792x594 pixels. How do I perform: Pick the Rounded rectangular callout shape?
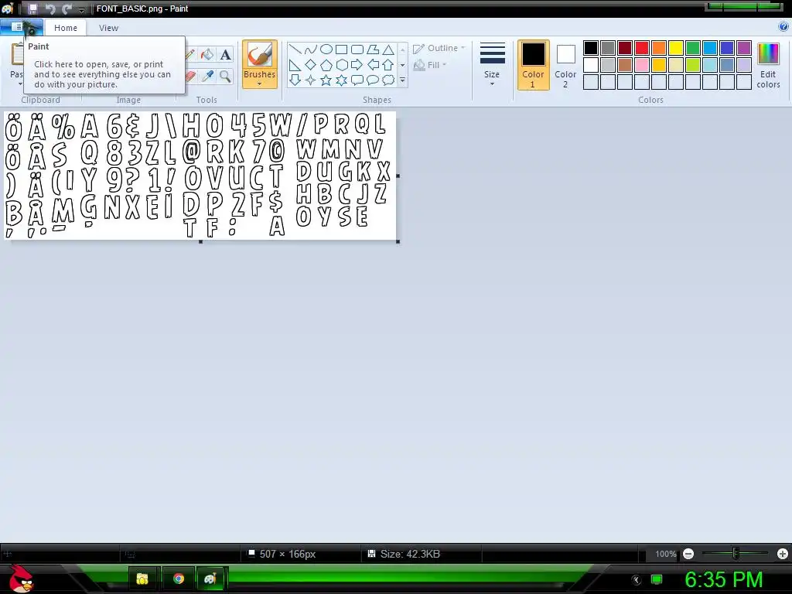point(357,80)
